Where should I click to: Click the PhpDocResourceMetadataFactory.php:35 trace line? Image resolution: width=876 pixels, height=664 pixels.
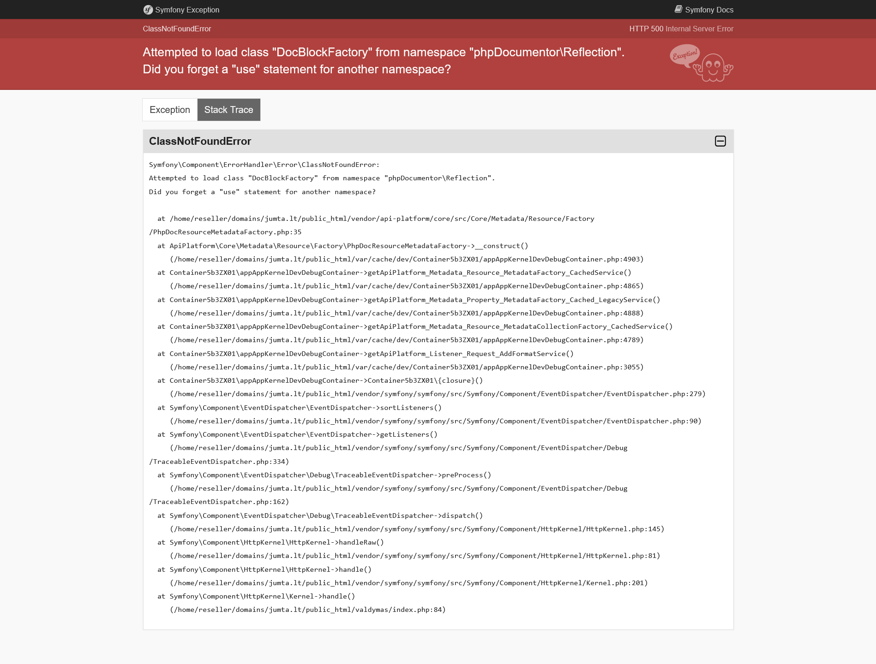pyautogui.click(x=225, y=232)
